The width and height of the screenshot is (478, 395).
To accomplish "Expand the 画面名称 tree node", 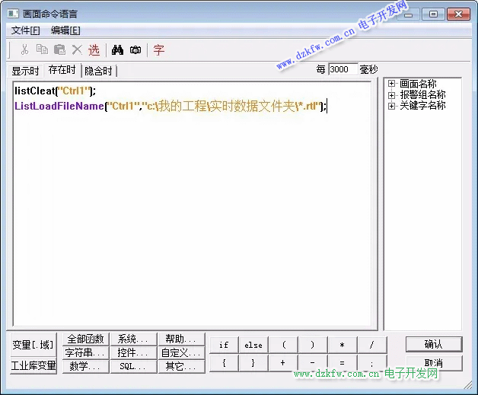I will (392, 84).
